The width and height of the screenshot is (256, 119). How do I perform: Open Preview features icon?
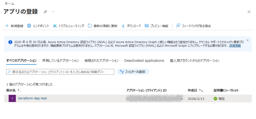click(147, 26)
